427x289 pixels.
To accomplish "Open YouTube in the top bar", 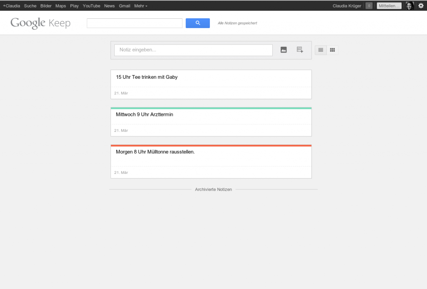I will (91, 6).
